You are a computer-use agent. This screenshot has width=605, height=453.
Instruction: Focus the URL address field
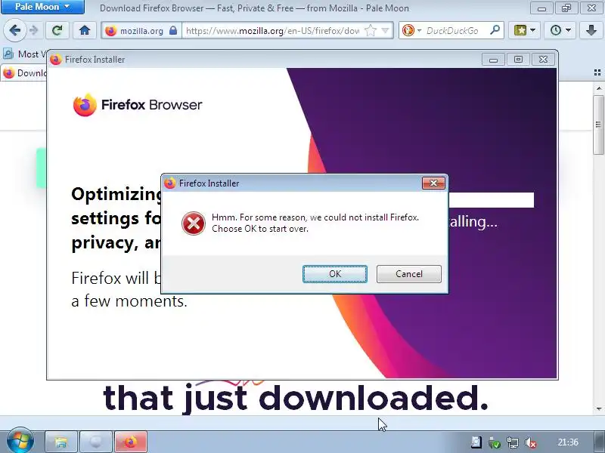pos(272,31)
